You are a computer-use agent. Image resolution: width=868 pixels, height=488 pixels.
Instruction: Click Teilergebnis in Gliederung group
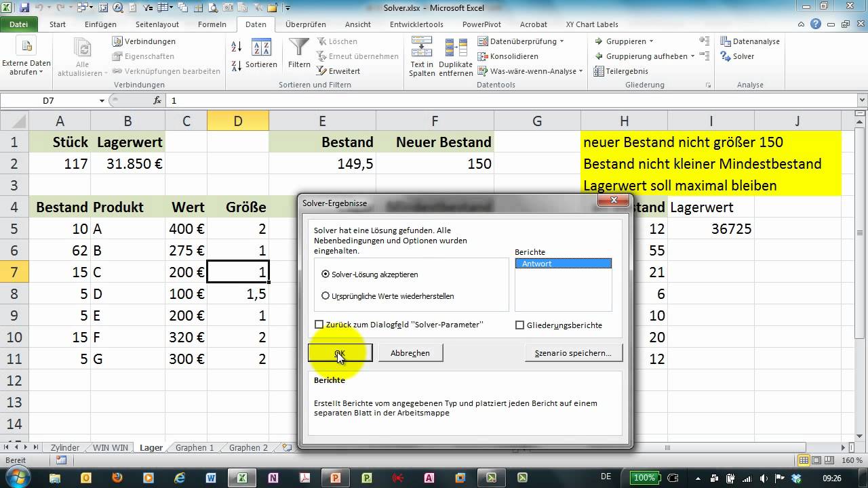click(621, 71)
